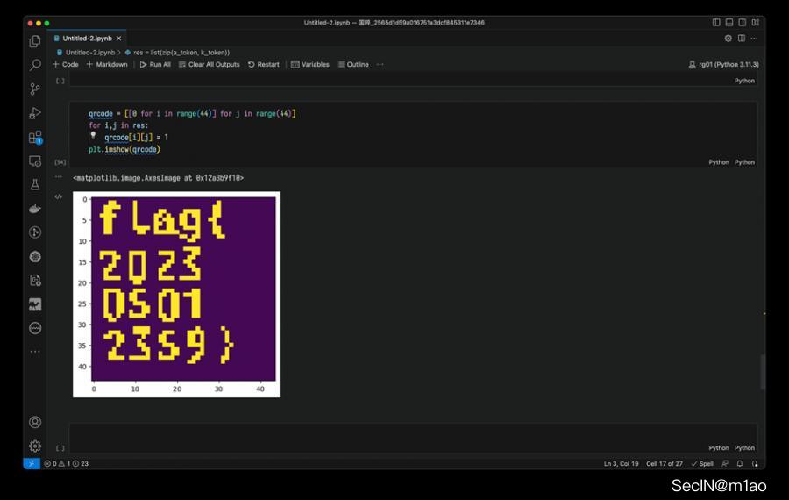Image resolution: width=789 pixels, height=500 pixels.
Task: Toggle the Spell checker in status bar
Action: tap(702, 463)
